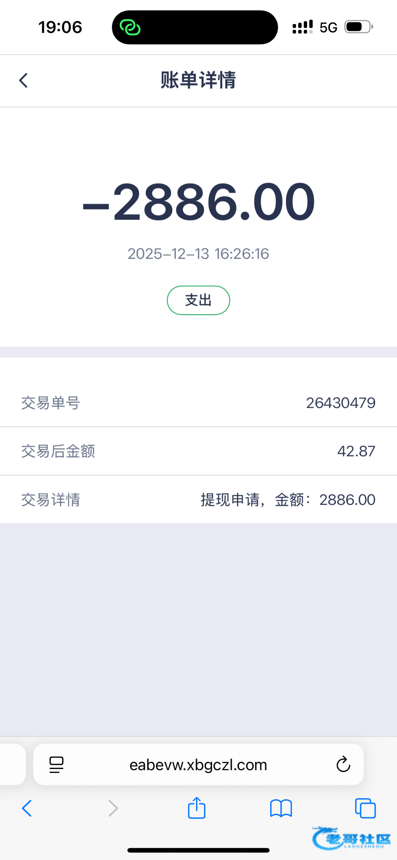Tap the 老哥社区 watermark logo
The width and height of the screenshot is (397, 860).
tap(351, 838)
